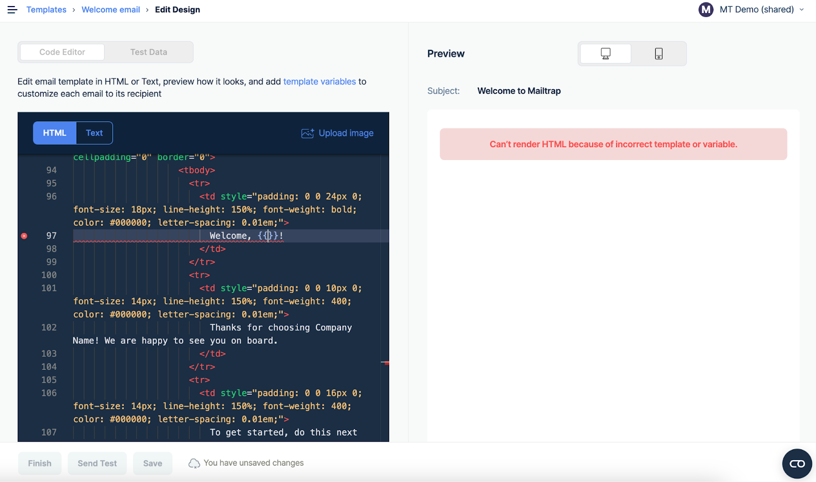Click the unsaved changes cloud icon
Viewport: 816px width, 482px height.
[194, 463]
